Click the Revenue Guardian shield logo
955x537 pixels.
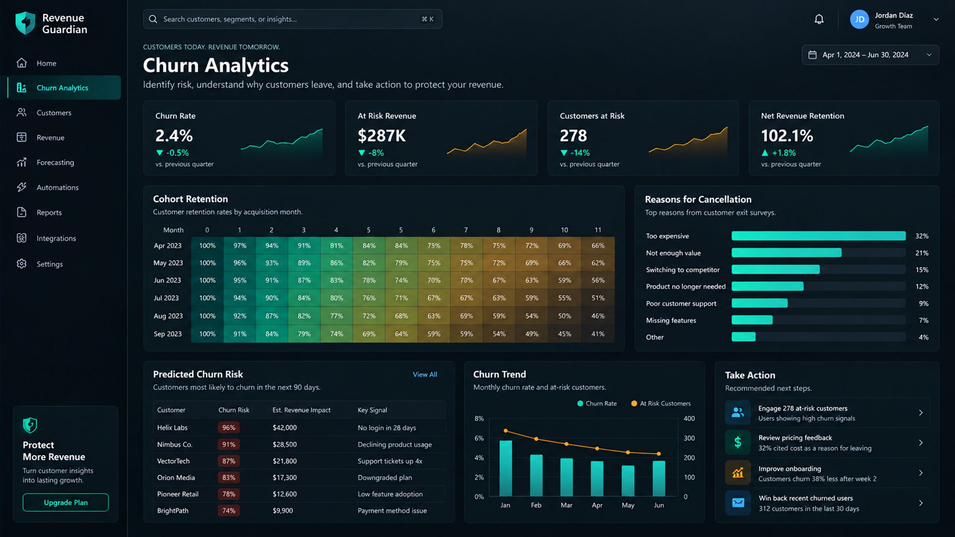click(x=25, y=23)
